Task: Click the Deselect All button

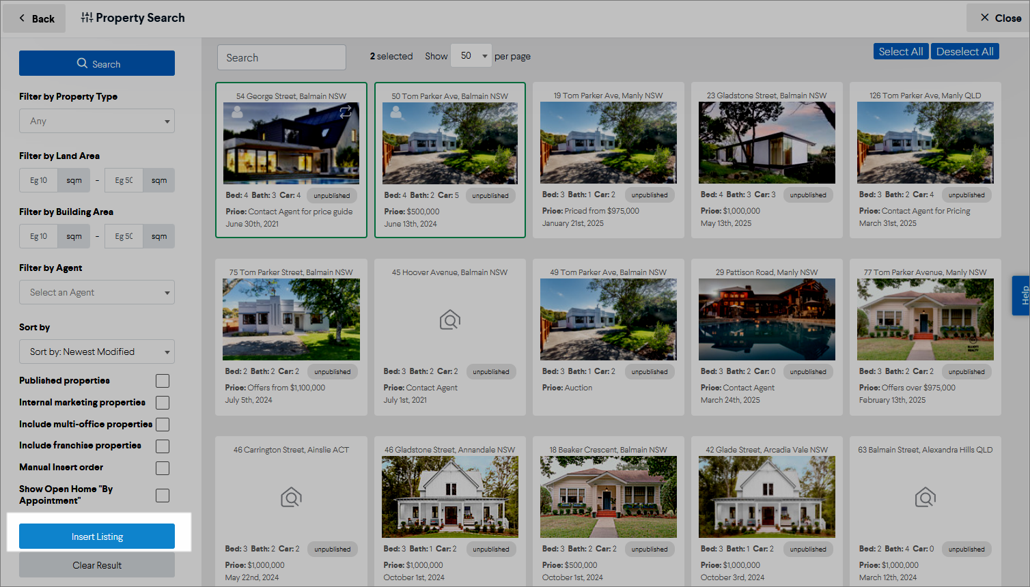Action: 965,51
